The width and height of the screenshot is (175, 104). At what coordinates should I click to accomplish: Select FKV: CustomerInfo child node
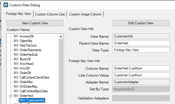32,100
